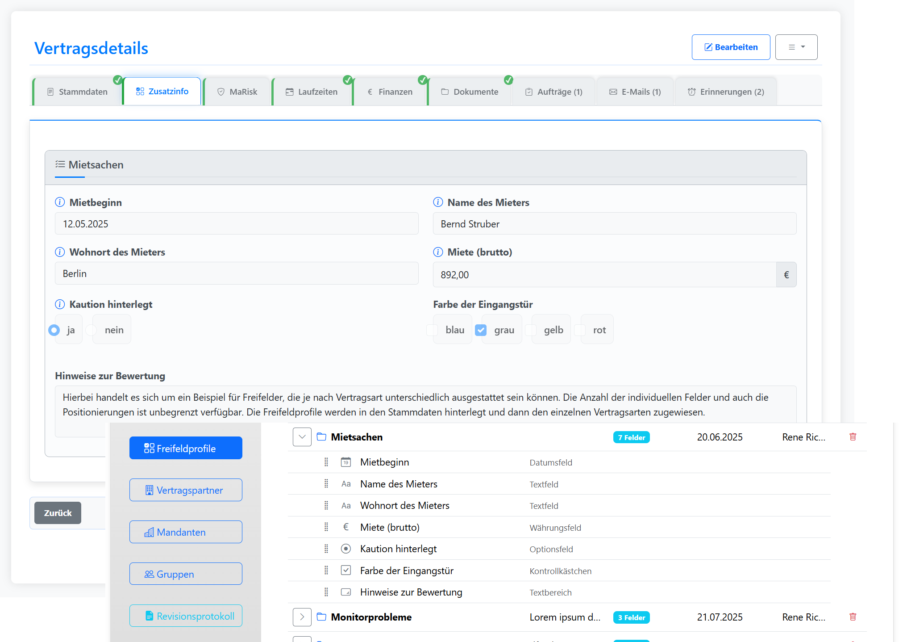Delete the Mietsachen profile via trash icon
903x642 pixels.
pos(853,437)
